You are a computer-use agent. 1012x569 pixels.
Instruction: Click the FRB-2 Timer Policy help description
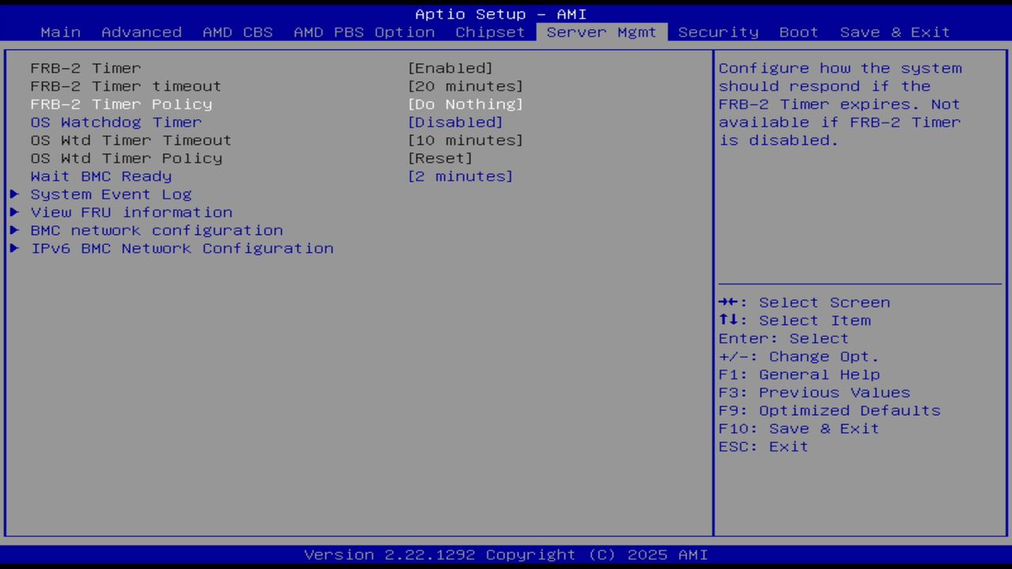pos(840,104)
